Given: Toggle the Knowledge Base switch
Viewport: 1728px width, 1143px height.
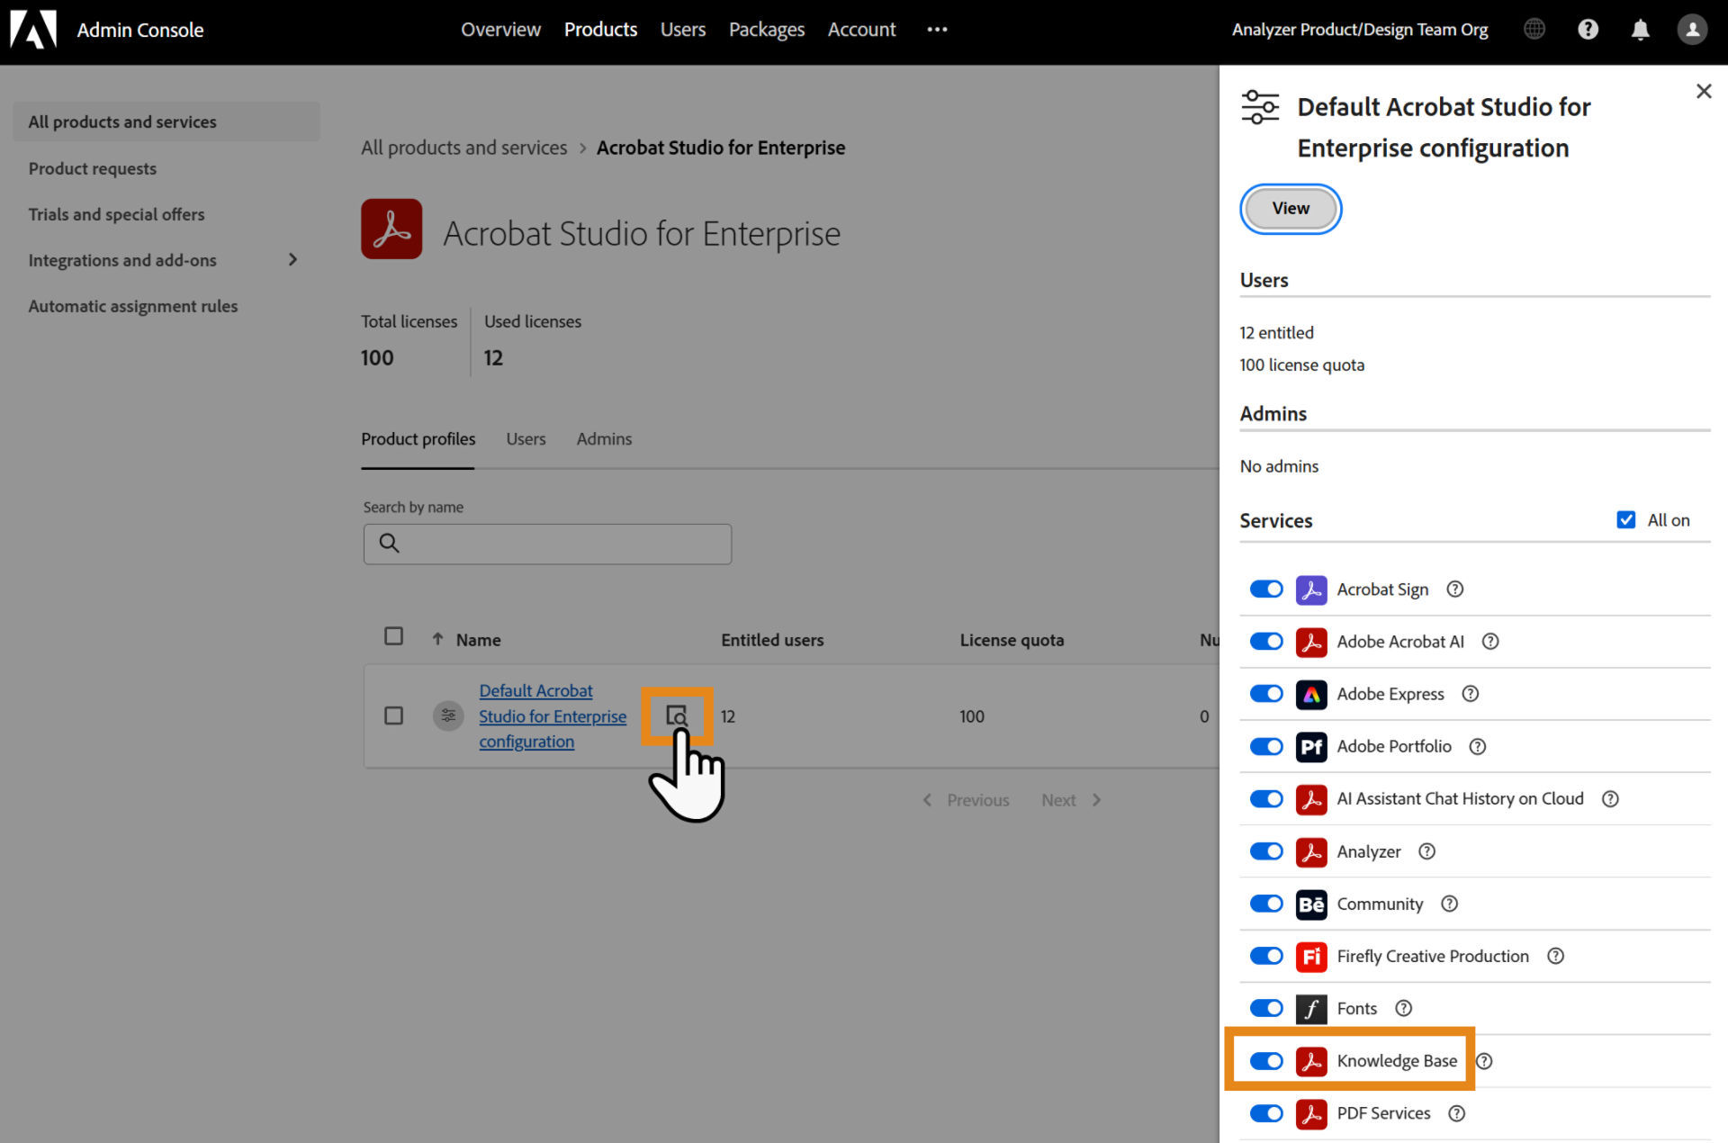Looking at the screenshot, I should coord(1266,1060).
